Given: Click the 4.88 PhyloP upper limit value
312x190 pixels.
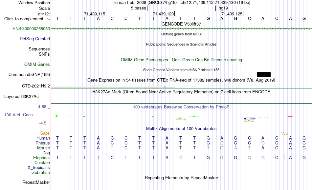Looking at the screenshot, I should coord(42,107).
